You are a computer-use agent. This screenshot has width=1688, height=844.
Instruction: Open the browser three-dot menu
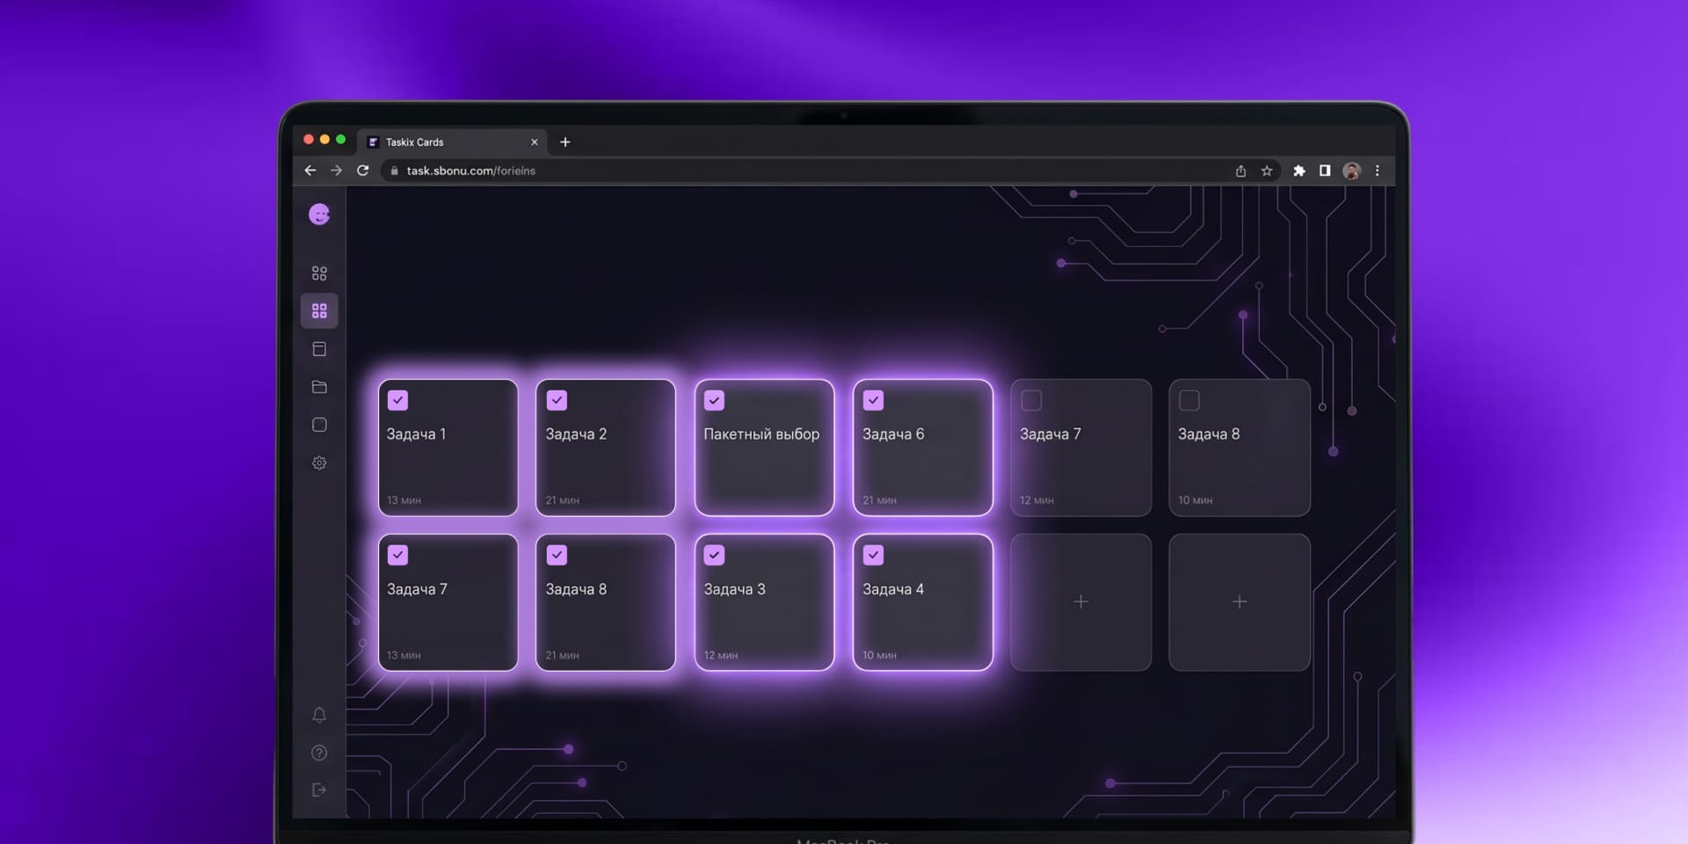point(1377,171)
